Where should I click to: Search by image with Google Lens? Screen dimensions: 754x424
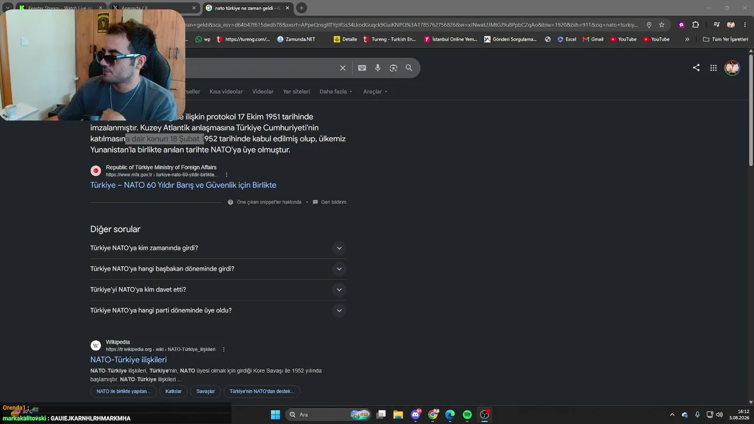[393, 68]
